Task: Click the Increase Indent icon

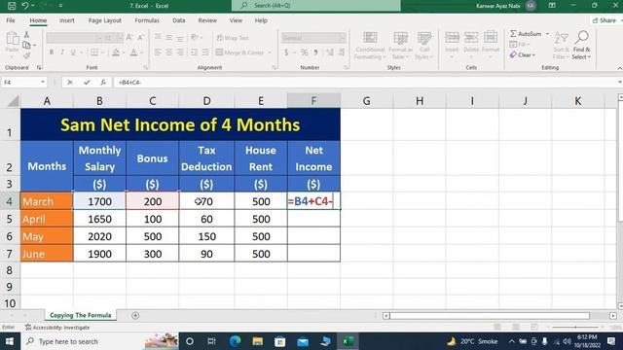Action: coord(205,52)
